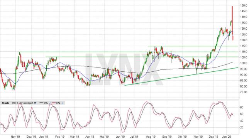Click the 120.0 price axis label
The image size is (249, 140).
243,40
